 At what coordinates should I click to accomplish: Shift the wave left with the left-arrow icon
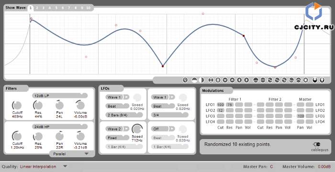point(239,80)
